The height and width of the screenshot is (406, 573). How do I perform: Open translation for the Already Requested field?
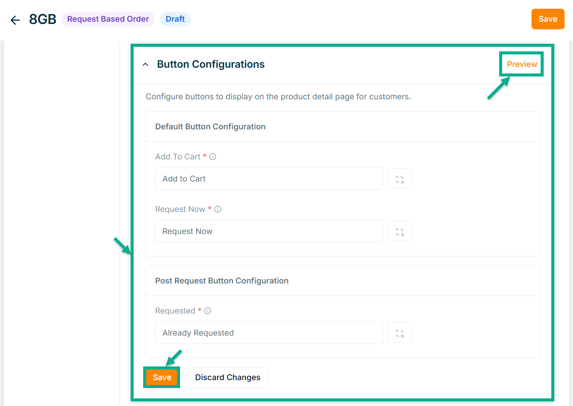pos(399,333)
